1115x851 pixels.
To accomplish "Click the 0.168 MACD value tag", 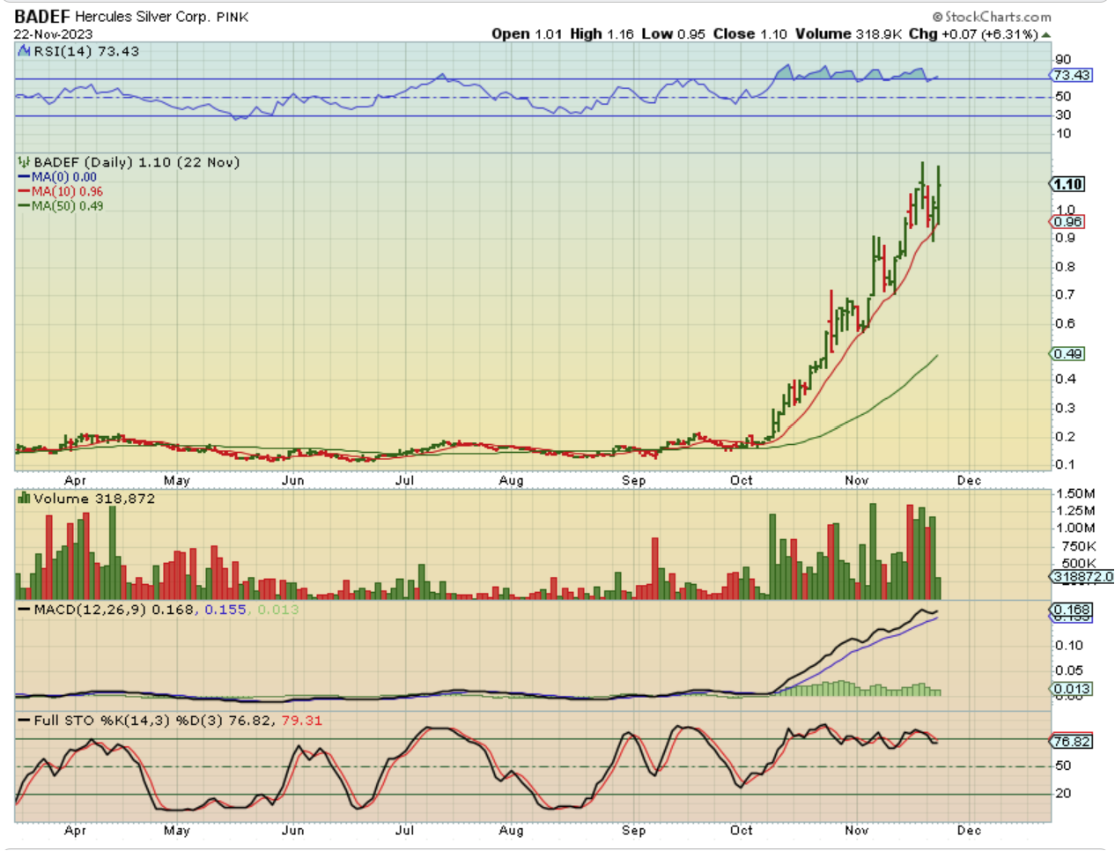I will [x=1072, y=610].
